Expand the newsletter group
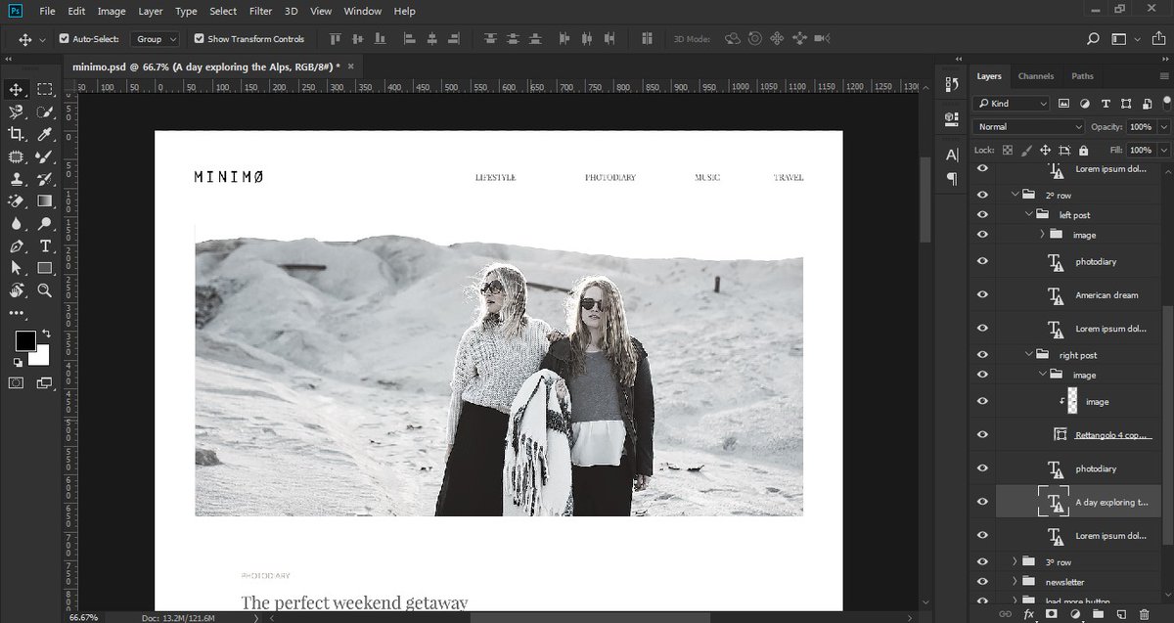 (1015, 581)
